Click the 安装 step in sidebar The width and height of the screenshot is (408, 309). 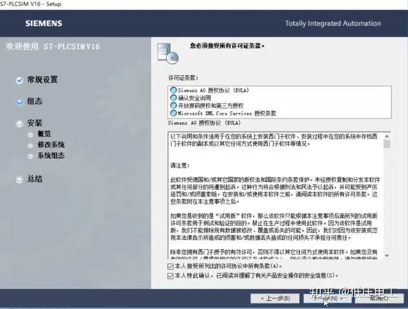click(35, 123)
